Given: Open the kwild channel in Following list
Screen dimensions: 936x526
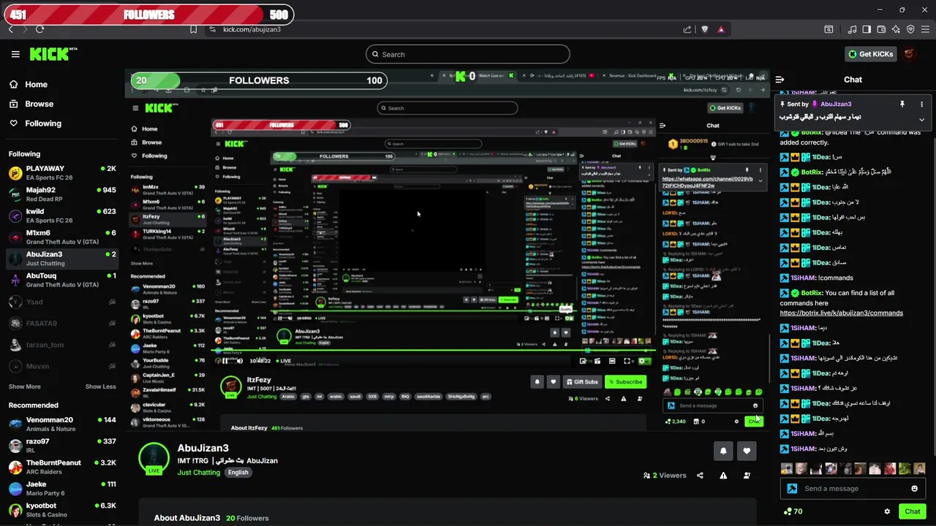Looking at the screenshot, I should [x=61, y=216].
